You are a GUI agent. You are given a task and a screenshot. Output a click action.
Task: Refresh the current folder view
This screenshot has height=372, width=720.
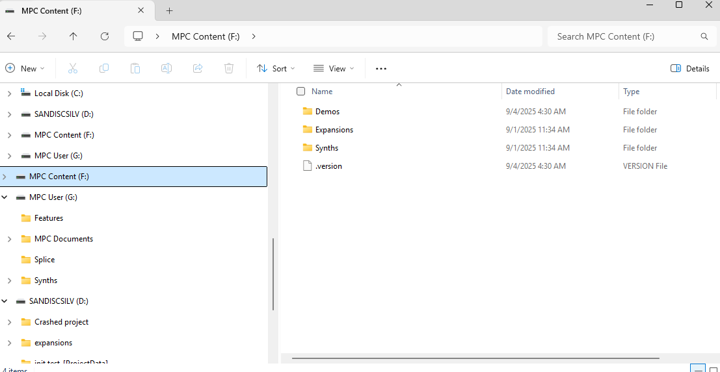[x=104, y=36]
